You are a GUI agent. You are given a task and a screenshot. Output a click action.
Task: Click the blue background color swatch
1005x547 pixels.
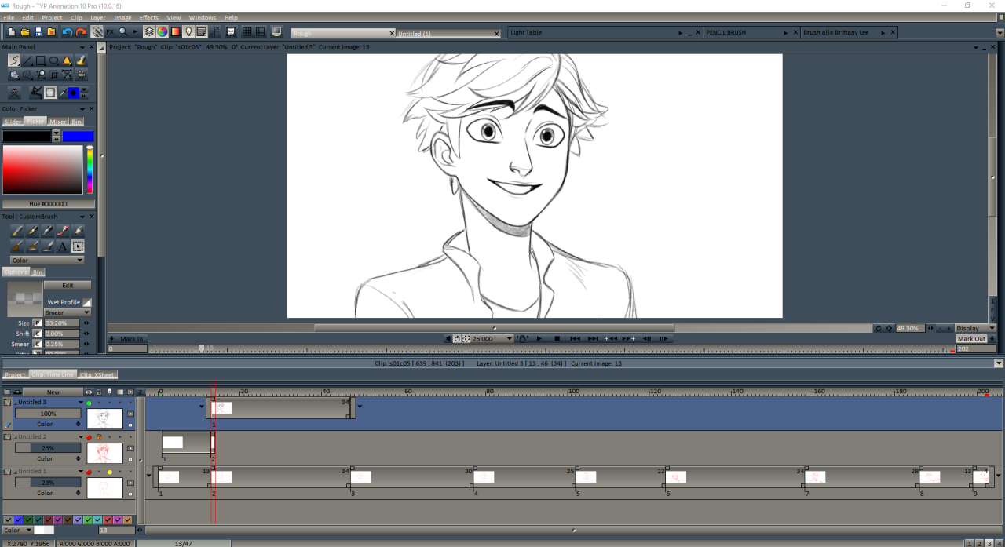[x=78, y=137]
